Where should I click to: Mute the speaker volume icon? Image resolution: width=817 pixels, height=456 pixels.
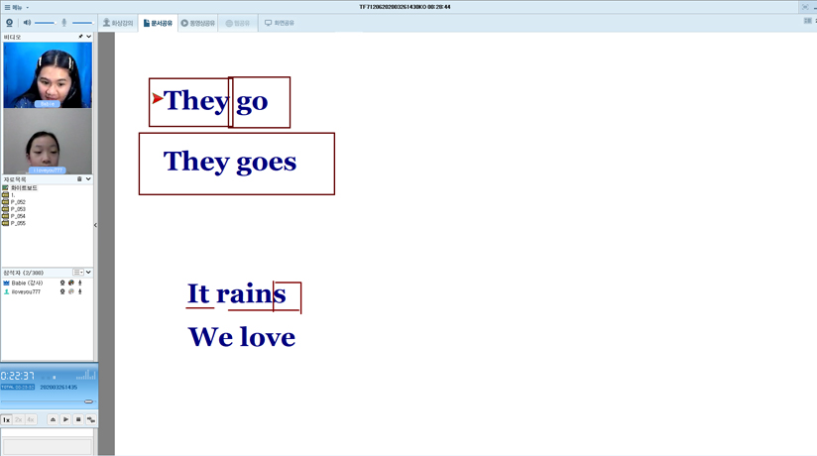click(28, 22)
